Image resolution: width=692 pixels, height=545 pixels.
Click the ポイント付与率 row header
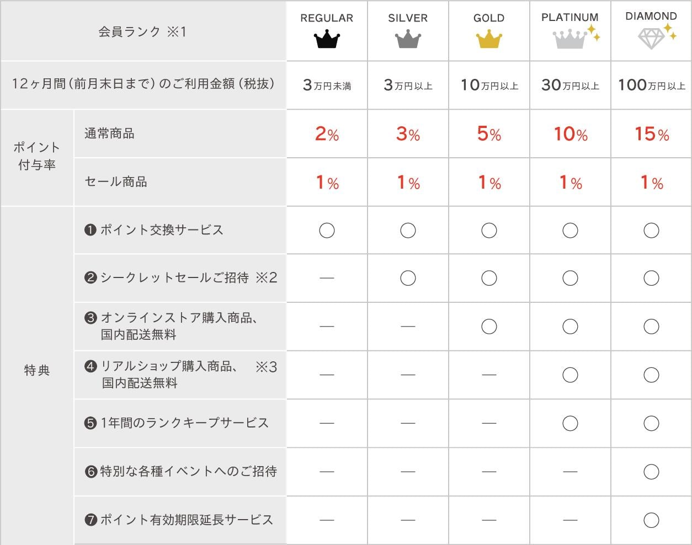click(37, 156)
